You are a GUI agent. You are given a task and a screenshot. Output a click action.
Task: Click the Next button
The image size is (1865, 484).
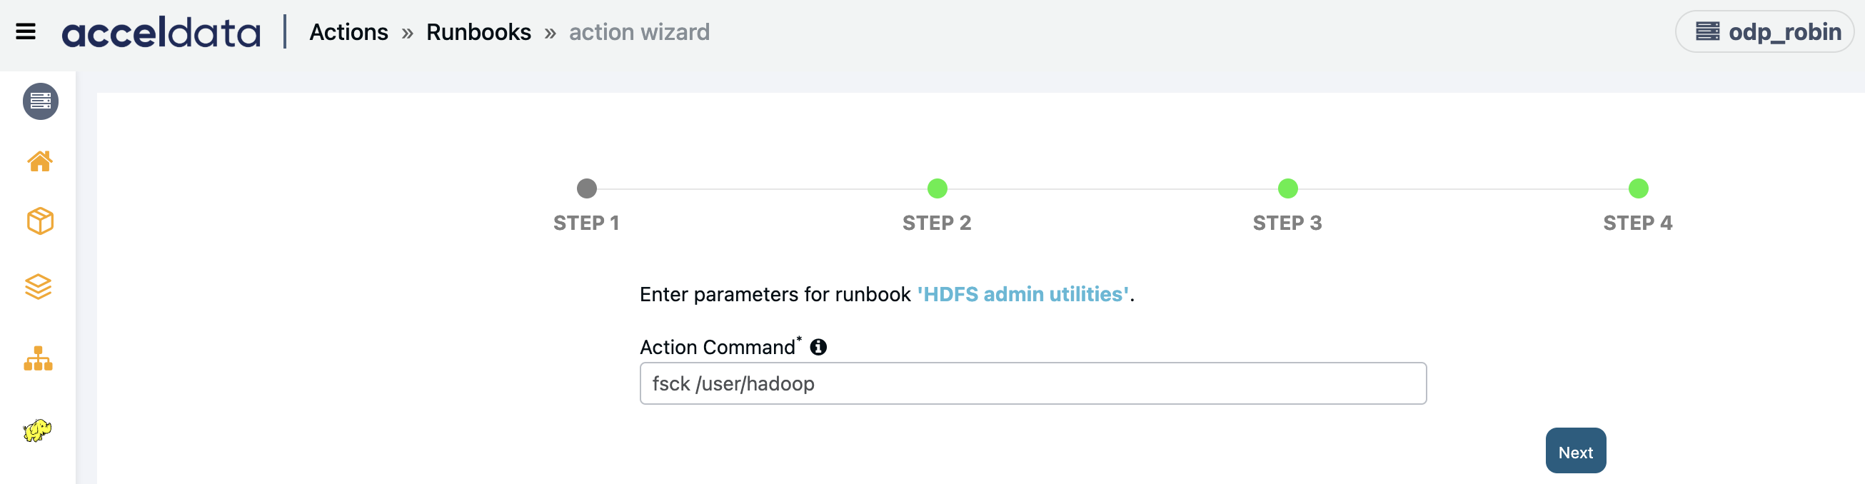(1575, 451)
